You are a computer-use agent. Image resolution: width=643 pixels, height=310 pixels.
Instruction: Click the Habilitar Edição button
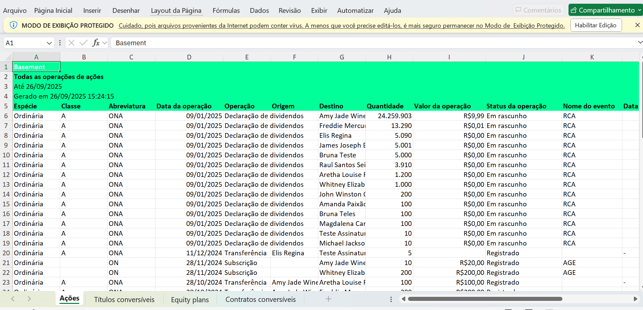point(596,25)
